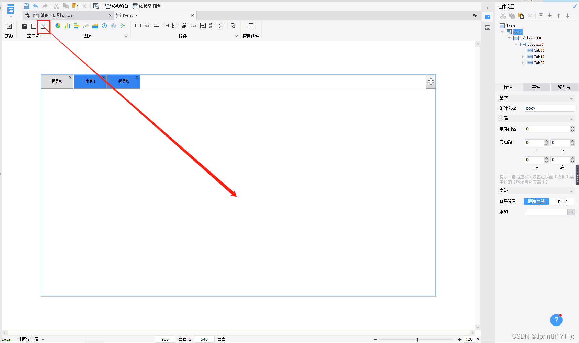
Task: Click the 经典稳重 theme button
Action: tap(117, 6)
